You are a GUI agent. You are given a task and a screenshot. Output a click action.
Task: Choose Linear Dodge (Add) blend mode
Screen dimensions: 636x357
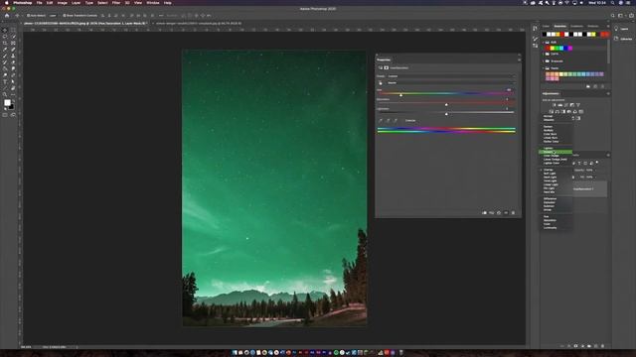[x=556, y=159]
